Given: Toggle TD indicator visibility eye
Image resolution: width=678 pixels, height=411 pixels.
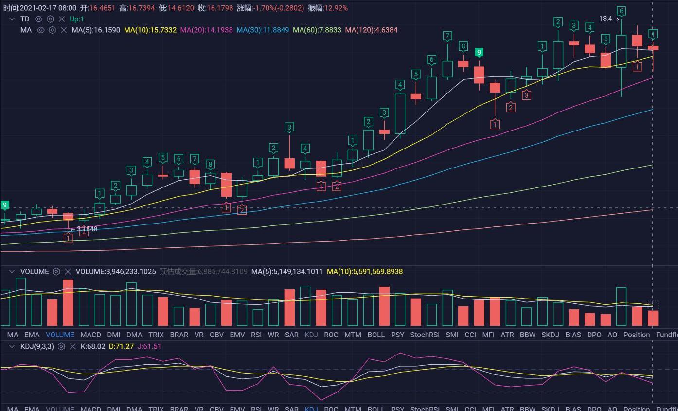Looking at the screenshot, I should pyautogui.click(x=38, y=19).
